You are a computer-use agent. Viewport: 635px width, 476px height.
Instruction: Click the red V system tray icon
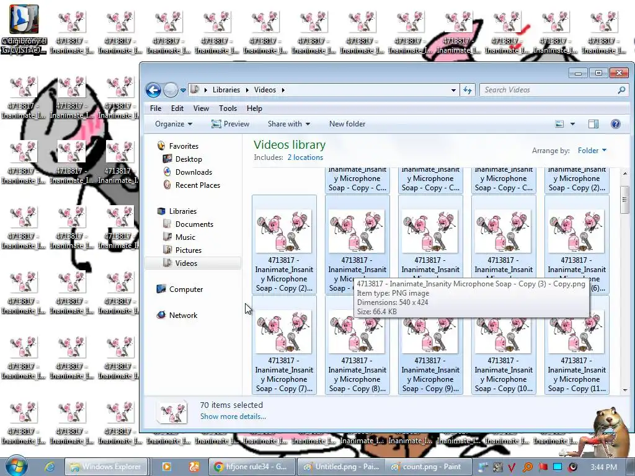click(512, 467)
